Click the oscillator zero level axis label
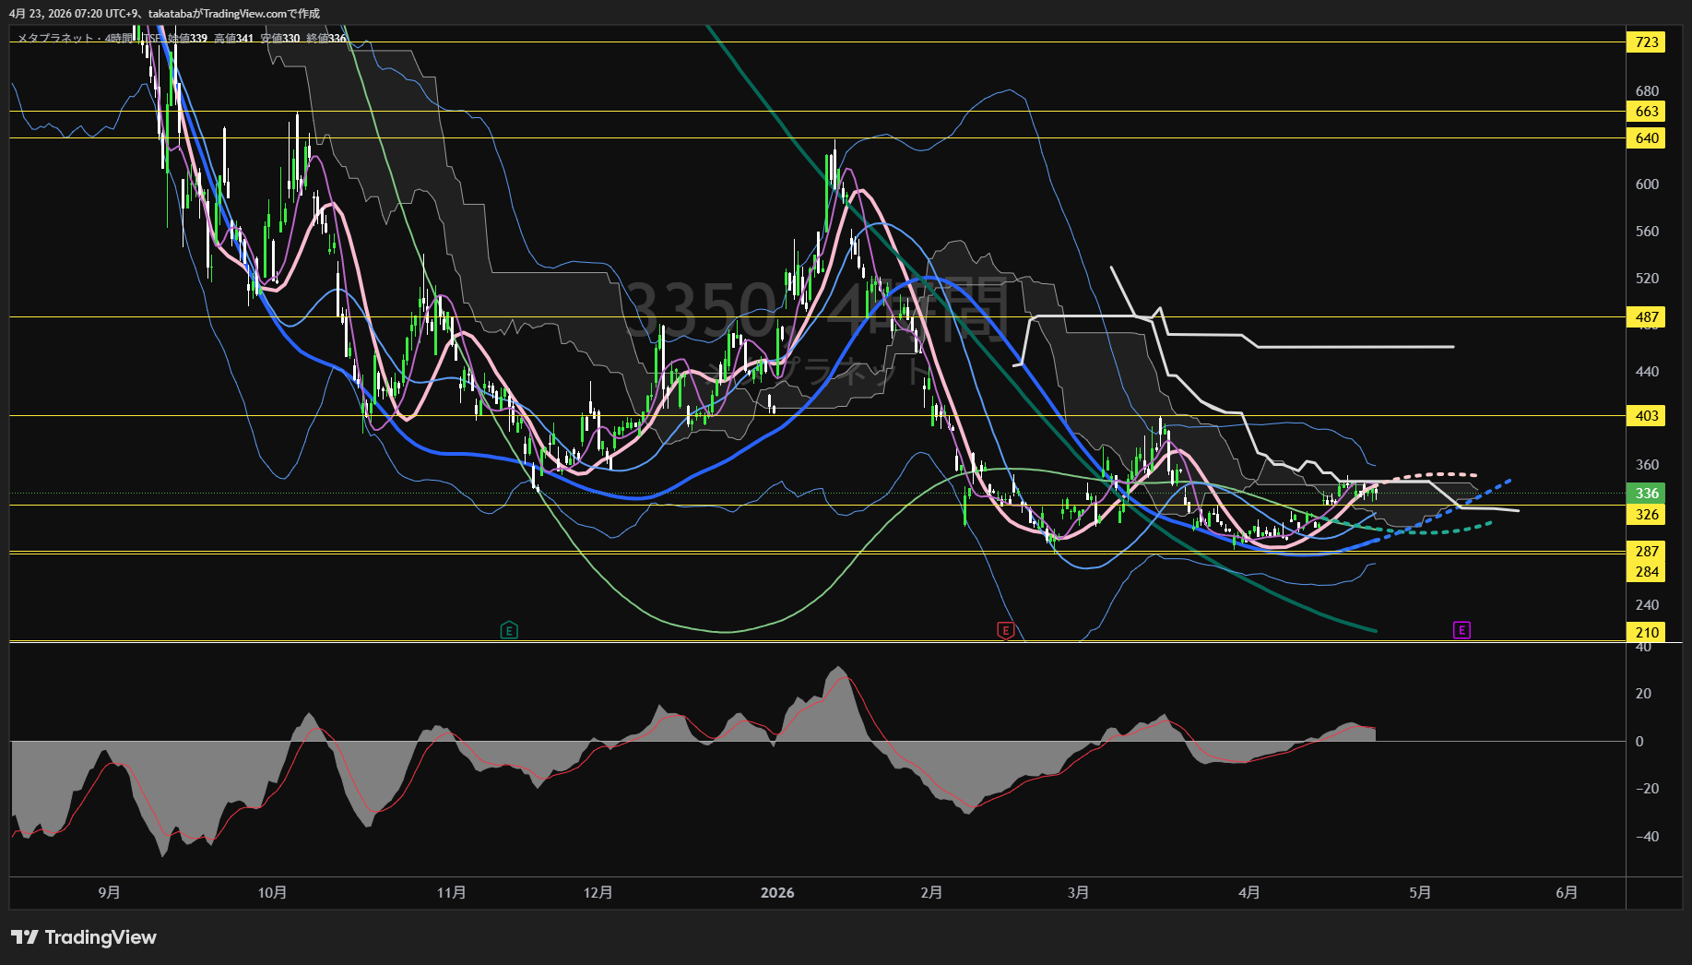Image resolution: width=1692 pixels, height=965 pixels. point(1639,742)
